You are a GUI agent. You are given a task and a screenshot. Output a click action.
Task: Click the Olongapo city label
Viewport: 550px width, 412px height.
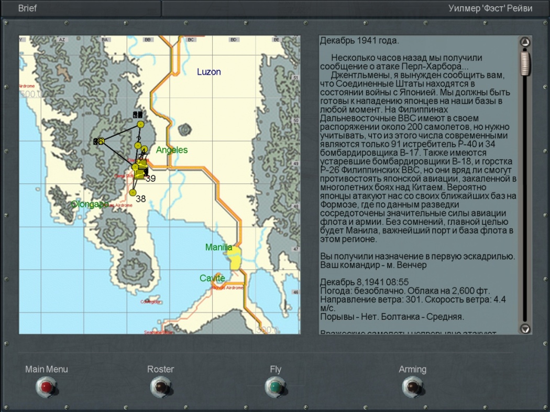pyautogui.click(x=90, y=204)
